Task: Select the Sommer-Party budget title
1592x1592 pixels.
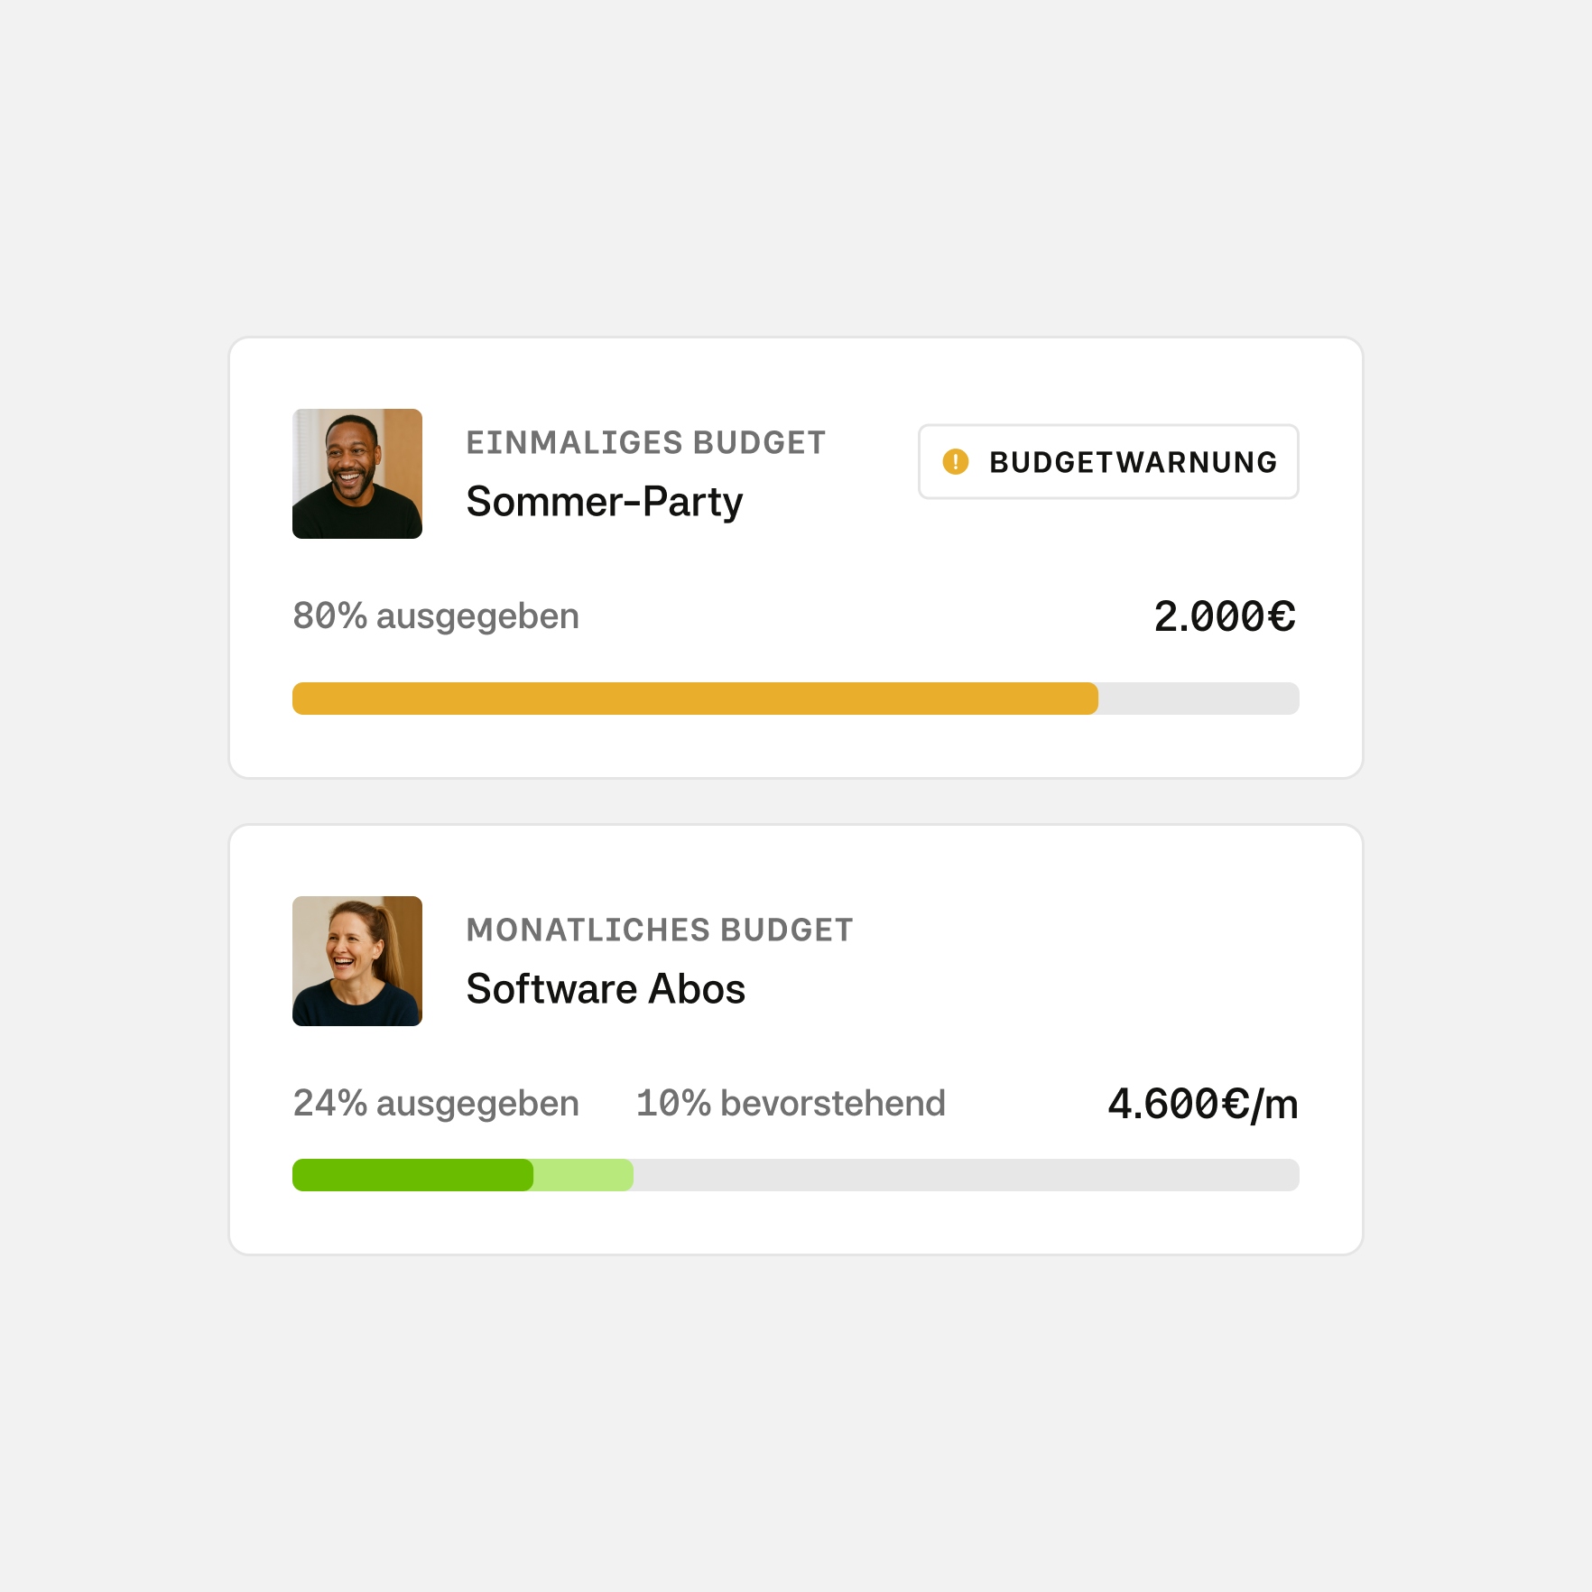Action: click(604, 502)
